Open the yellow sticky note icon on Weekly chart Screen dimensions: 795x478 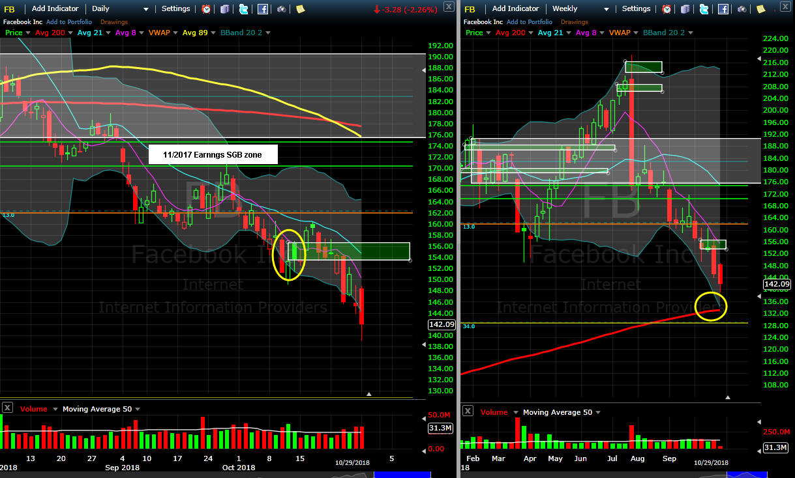coord(760,9)
